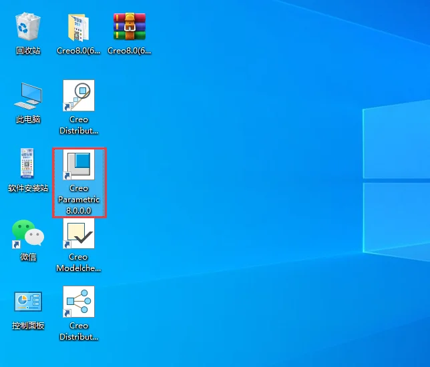Click the 此电脑 computer icon
This screenshot has height=367, width=430.
[28, 96]
